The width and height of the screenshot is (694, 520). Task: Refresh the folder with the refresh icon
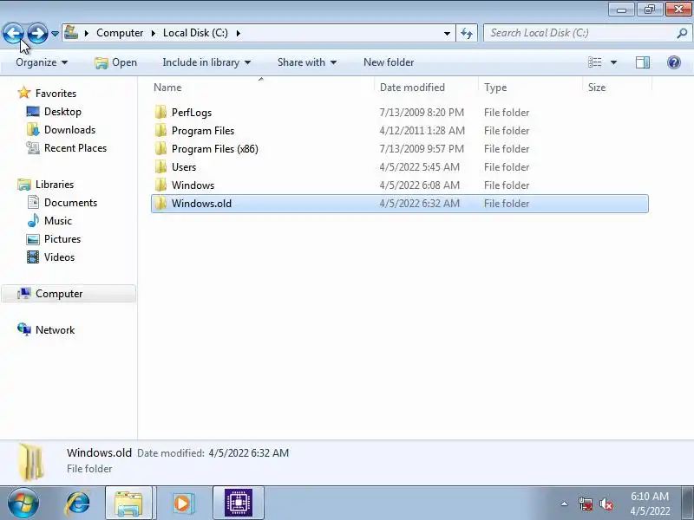pos(467,33)
